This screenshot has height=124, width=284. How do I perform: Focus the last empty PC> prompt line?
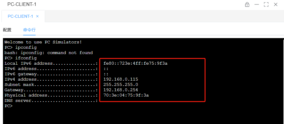[9, 106]
